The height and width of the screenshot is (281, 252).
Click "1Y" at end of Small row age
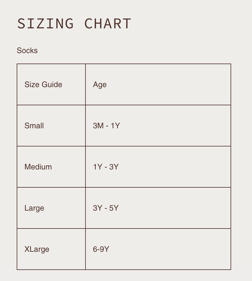click(115, 126)
